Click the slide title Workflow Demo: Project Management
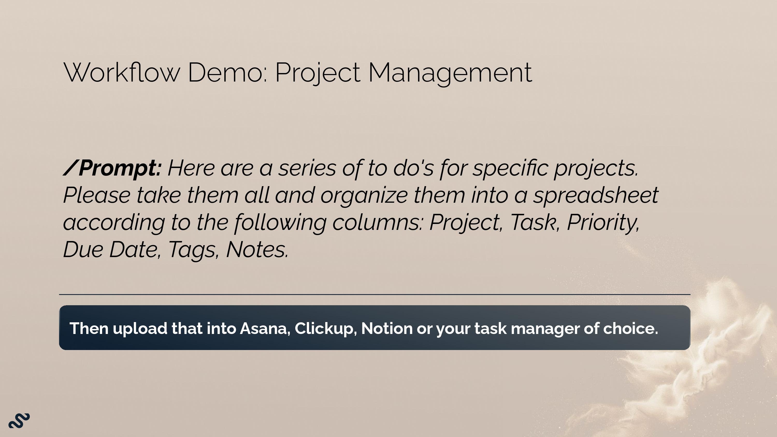The height and width of the screenshot is (437, 777). [x=298, y=73]
